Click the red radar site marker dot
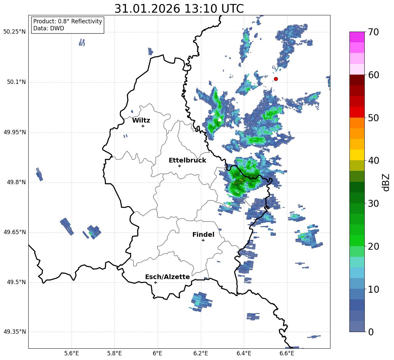 click(276, 79)
